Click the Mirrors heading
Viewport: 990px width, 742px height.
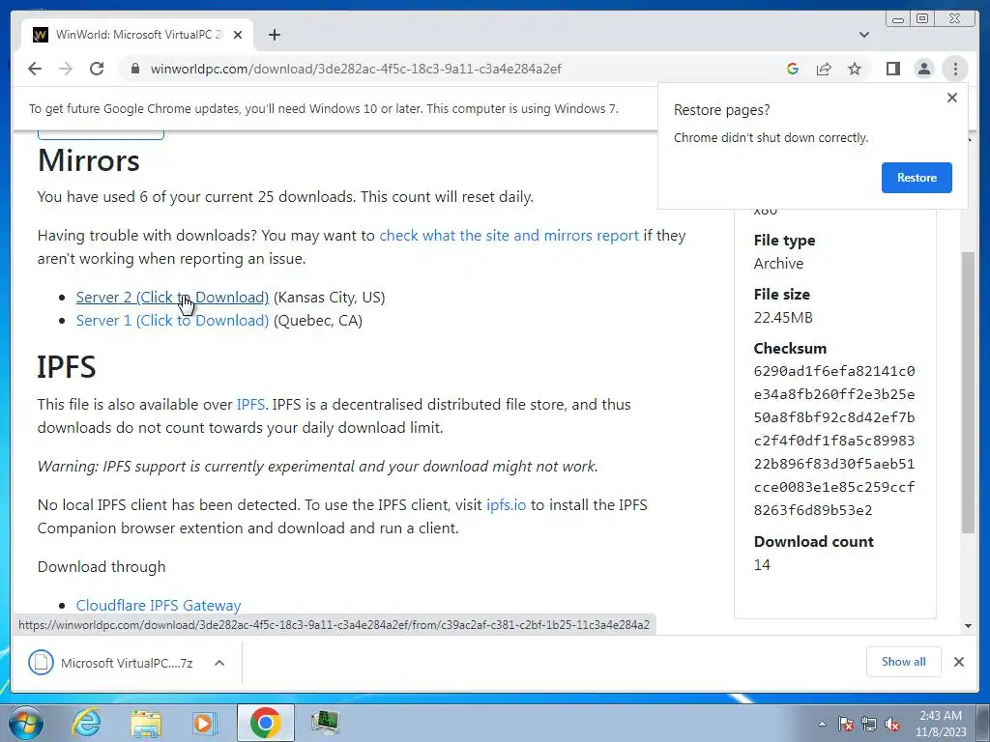[x=88, y=160]
